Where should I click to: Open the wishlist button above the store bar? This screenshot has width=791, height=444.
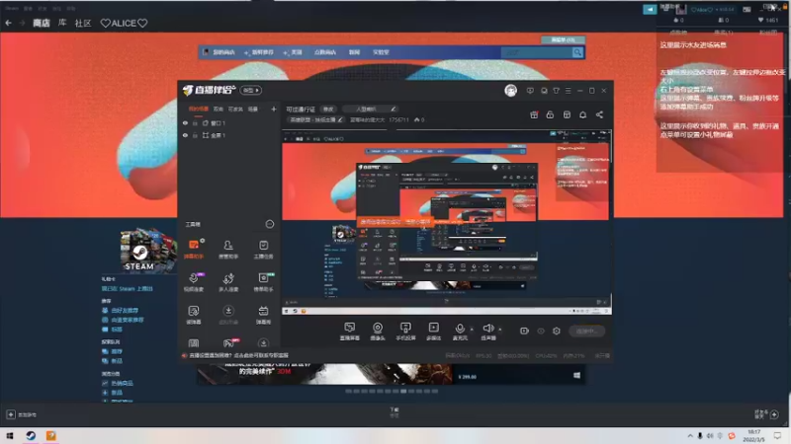pos(563,39)
